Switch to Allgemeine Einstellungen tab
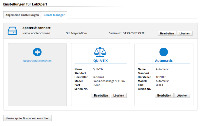Screen dimensions: 201x126 click(x=22, y=15)
